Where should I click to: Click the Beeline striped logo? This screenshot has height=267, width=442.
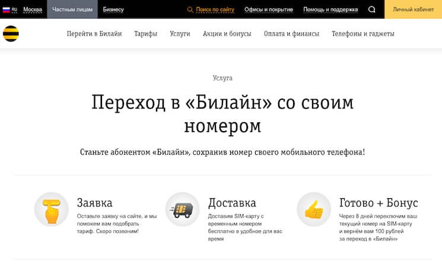pyautogui.click(x=11, y=34)
